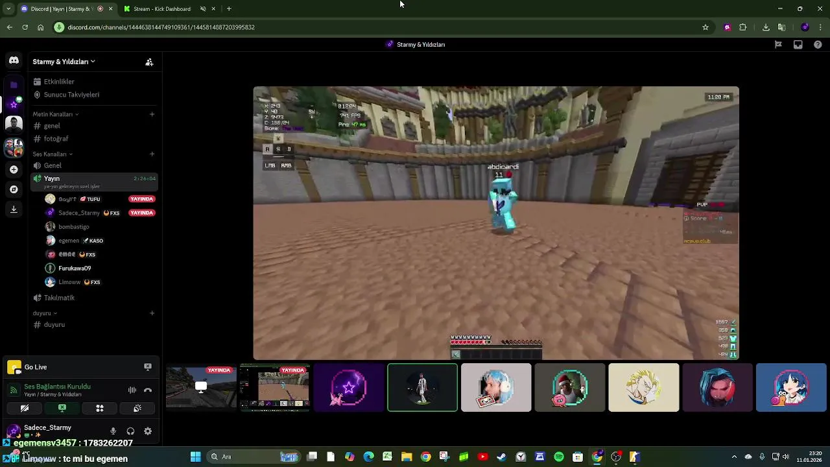This screenshot has height=467, width=830.
Task: Stop streaming with the Go Live stop icon
Action: tap(148, 367)
